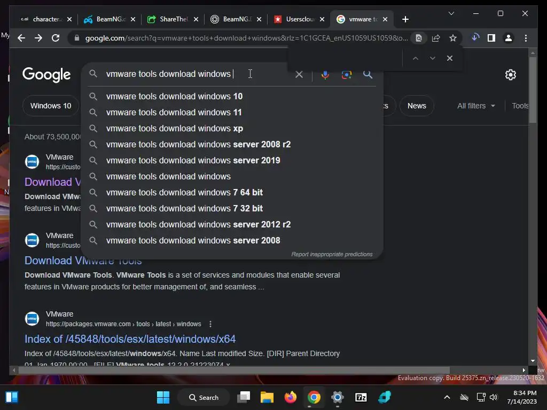Open Task View on taskbar

[244, 397]
